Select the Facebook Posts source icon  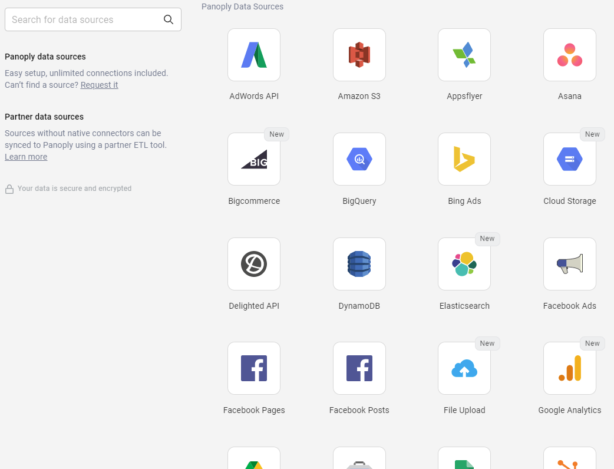(x=359, y=368)
